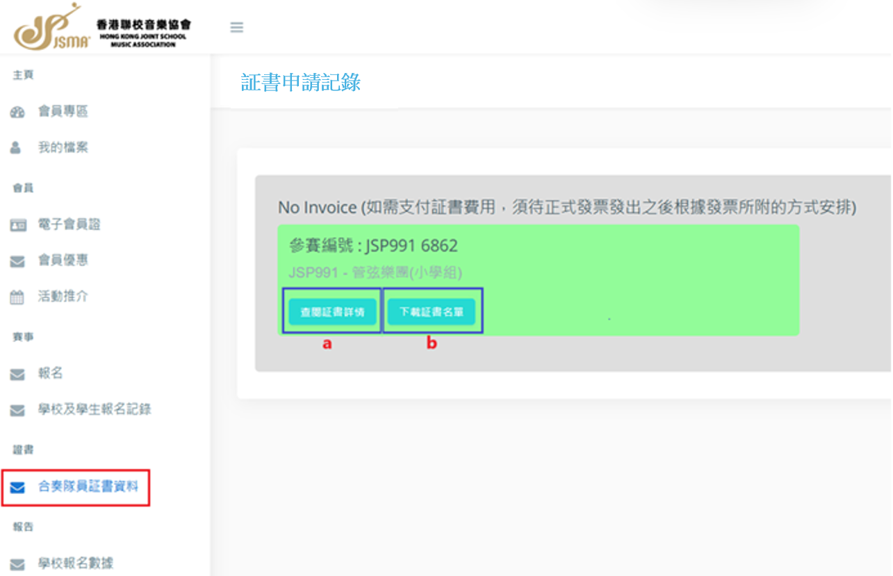Click the envelope icon beside 合奏隊員証書資料
Viewport: 893px width, 576px height.
[x=17, y=487]
